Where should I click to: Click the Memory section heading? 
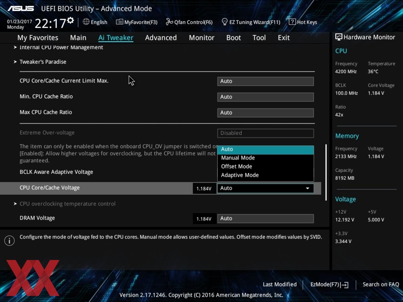pyautogui.click(x=347, y=136)
